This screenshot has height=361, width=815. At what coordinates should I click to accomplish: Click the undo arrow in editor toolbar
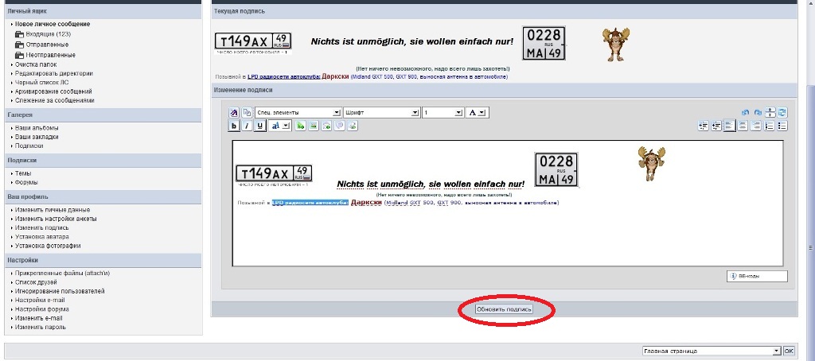pyautogui.click(x=745, y=113)
